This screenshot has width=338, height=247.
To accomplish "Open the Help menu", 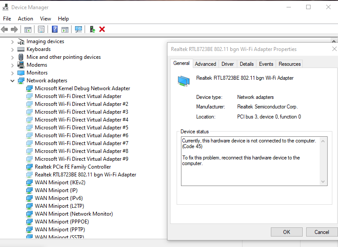I will click(63, 19).
